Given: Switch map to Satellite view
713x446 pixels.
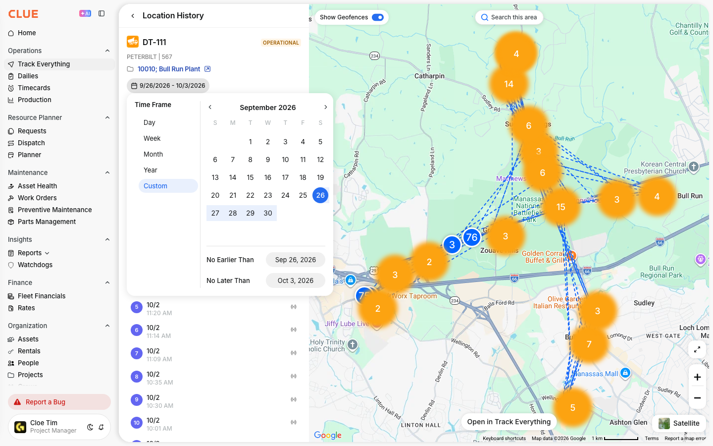Looking at the screenshot, I should [679, 423].
